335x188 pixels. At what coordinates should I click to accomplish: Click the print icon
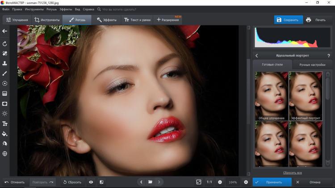309,20
